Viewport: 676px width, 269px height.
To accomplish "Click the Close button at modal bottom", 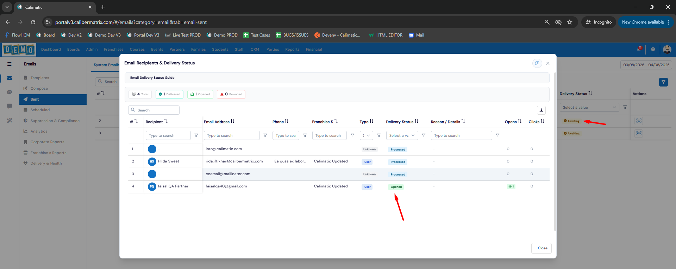I will [x=542, y=248].
